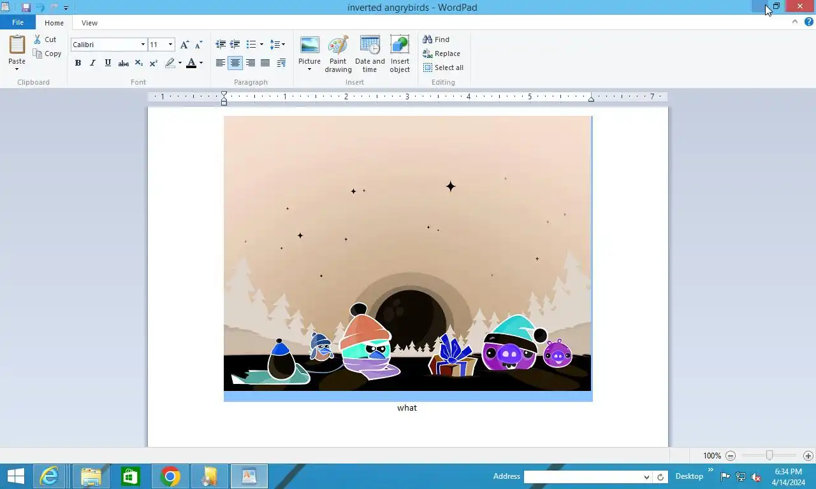Screen dimensions: 816x489
Task: Increase paragraph indent
Action: point(235,45)
